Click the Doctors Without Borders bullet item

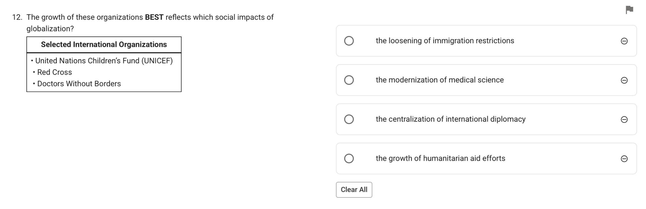pos(77,84)
